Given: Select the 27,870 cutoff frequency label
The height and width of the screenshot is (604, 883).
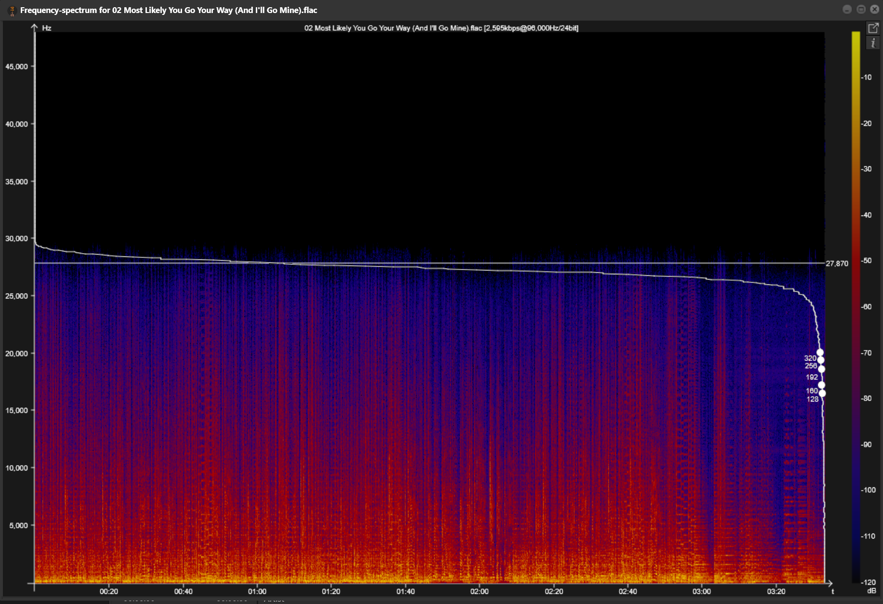Looking at the screenshot, I should 837,264.
